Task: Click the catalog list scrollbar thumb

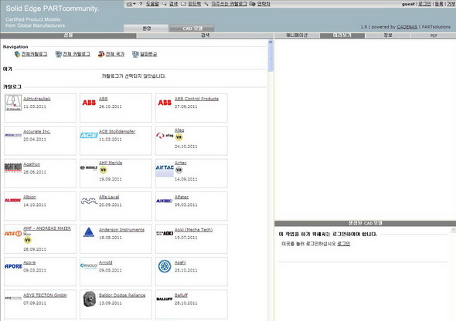Action: coord(271,59)
